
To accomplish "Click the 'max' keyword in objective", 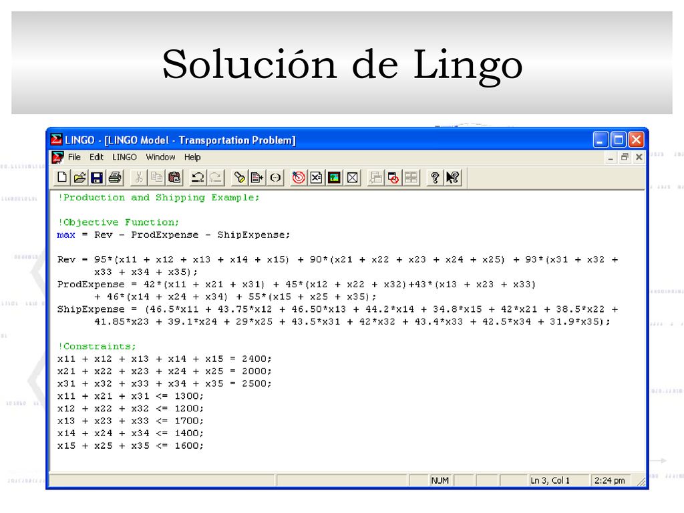I will pyautogui.click(x=66, y=234).
